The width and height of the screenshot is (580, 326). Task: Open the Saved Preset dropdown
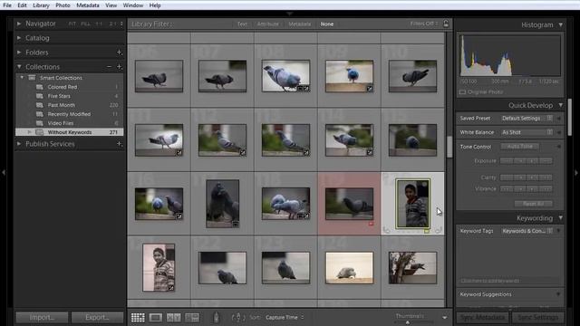tap(527, 119)
